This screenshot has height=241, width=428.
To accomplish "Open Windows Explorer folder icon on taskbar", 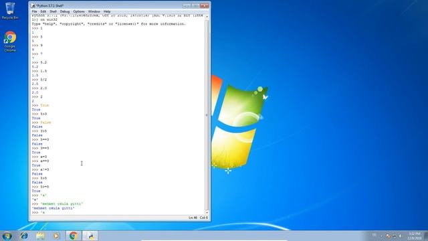I will [x=40, y=236].
